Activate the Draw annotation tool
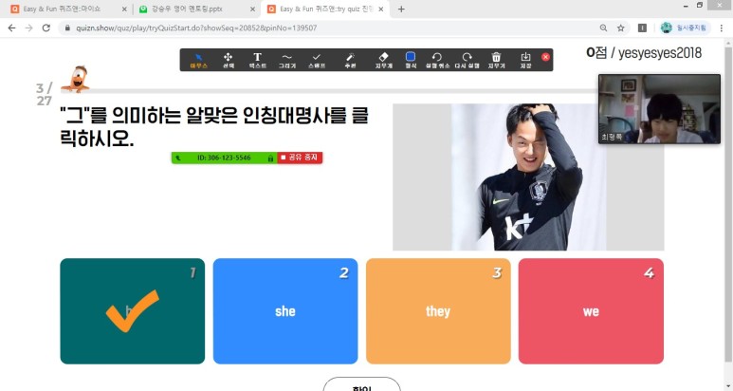The image size is (733, 391). coord(287,61)
